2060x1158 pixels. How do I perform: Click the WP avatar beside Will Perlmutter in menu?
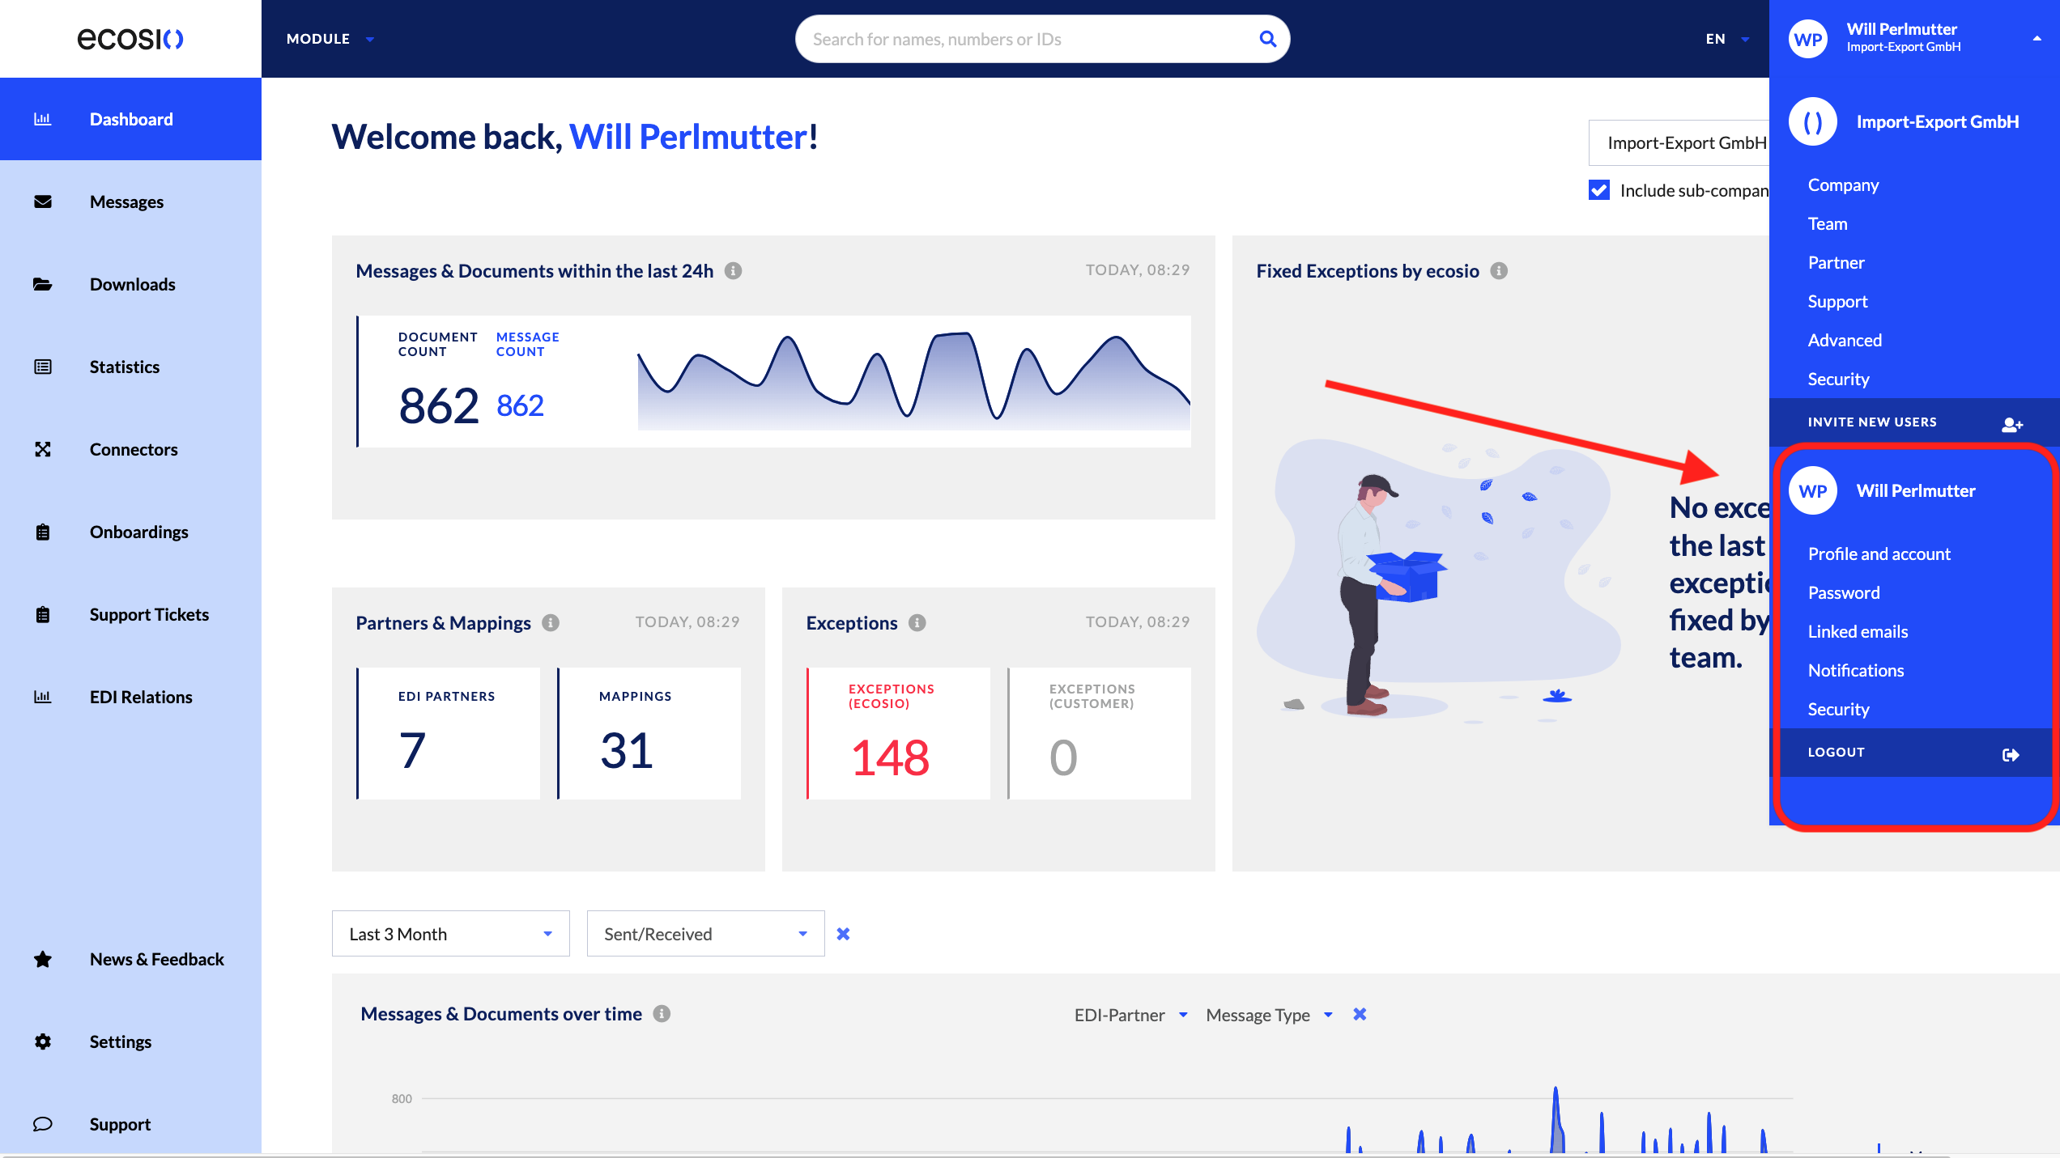coord(1813,490)
